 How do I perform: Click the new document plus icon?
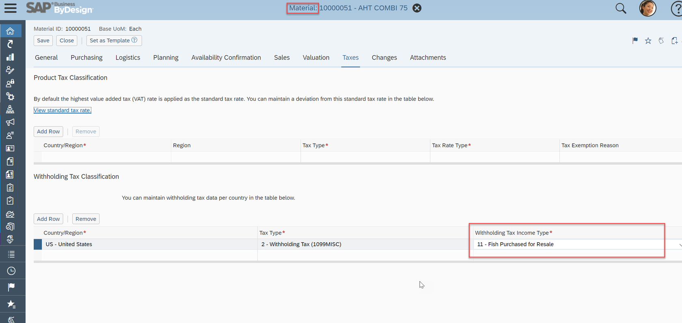pos(674,41)
